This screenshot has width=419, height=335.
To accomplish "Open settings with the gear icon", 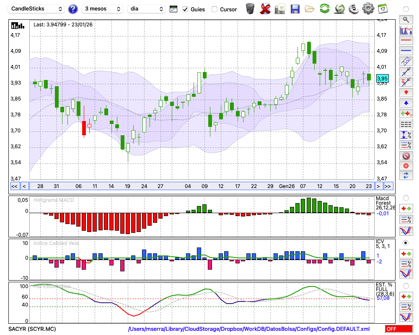I will (368, 9).
